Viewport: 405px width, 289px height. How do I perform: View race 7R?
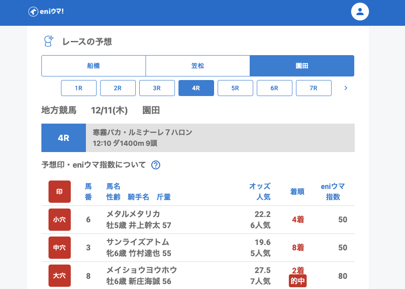[314, 88]
